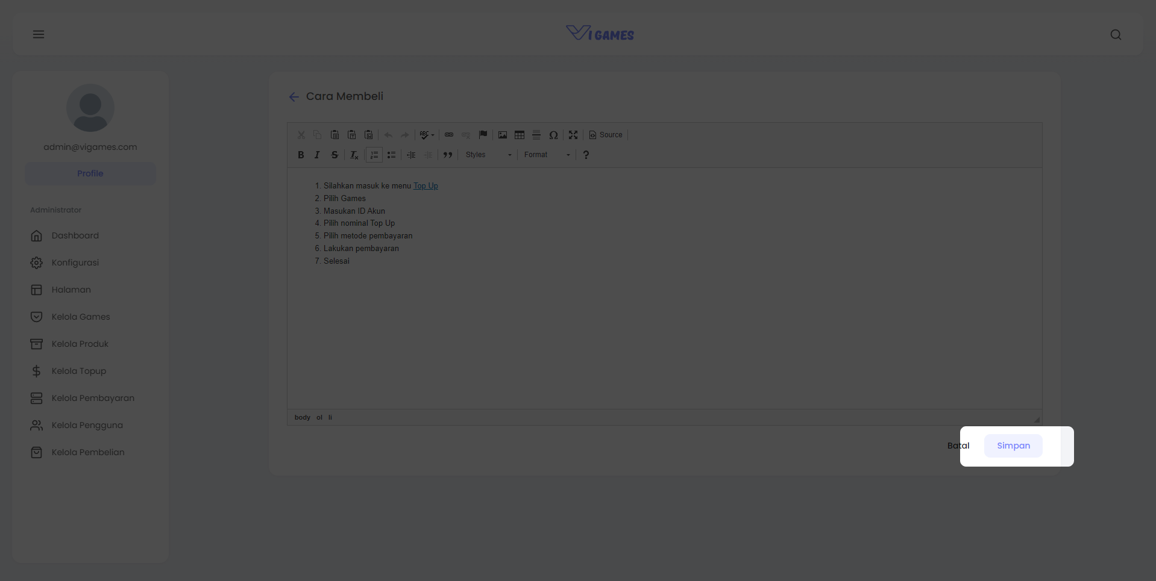Click Paste from Word icon
The height and width of the screenshot is (581, 1156).
coord(368,135)
